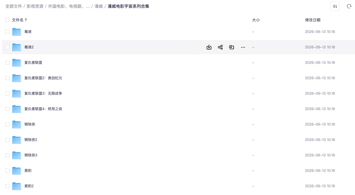This screenshot has width=355, height=195.
Task: Click folder icon of 复仇者联盟4：终局之战
Action: 17,109
